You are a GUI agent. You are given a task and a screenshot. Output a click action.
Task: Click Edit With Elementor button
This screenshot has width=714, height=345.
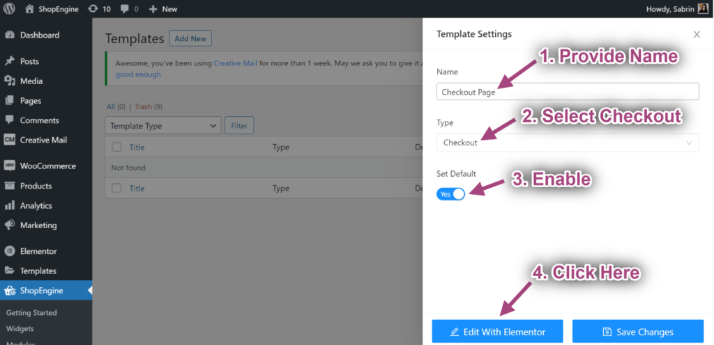(x=497, y=332)
